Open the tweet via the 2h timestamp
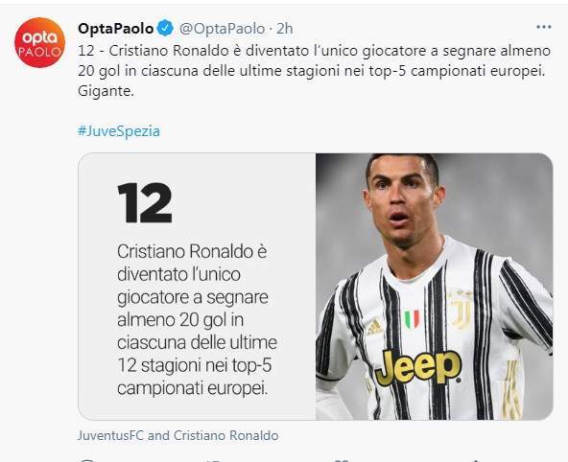The width and height of the screenshot is (568, 462). tap(284, 29)
